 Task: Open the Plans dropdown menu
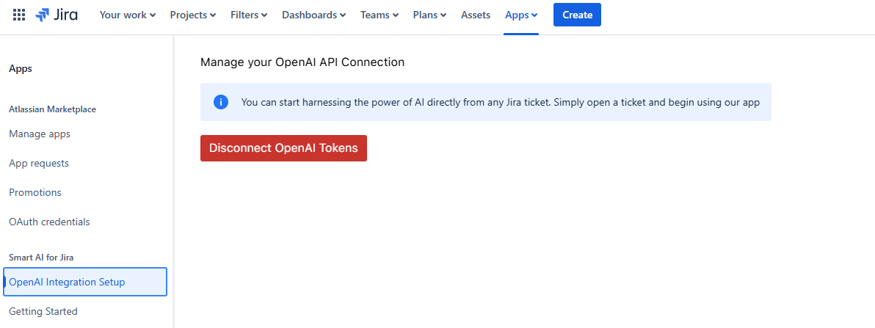[x=429, y=15]
